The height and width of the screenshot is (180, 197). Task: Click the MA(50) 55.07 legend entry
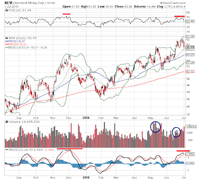coord(16,41)
